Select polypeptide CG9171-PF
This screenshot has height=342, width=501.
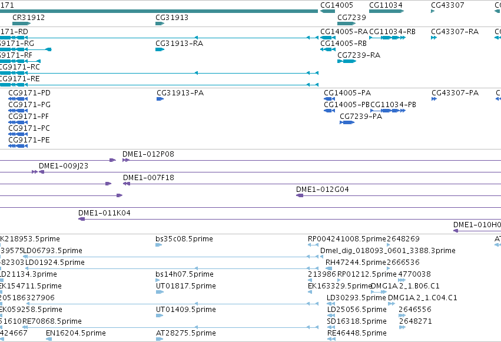tap(18, 122)
